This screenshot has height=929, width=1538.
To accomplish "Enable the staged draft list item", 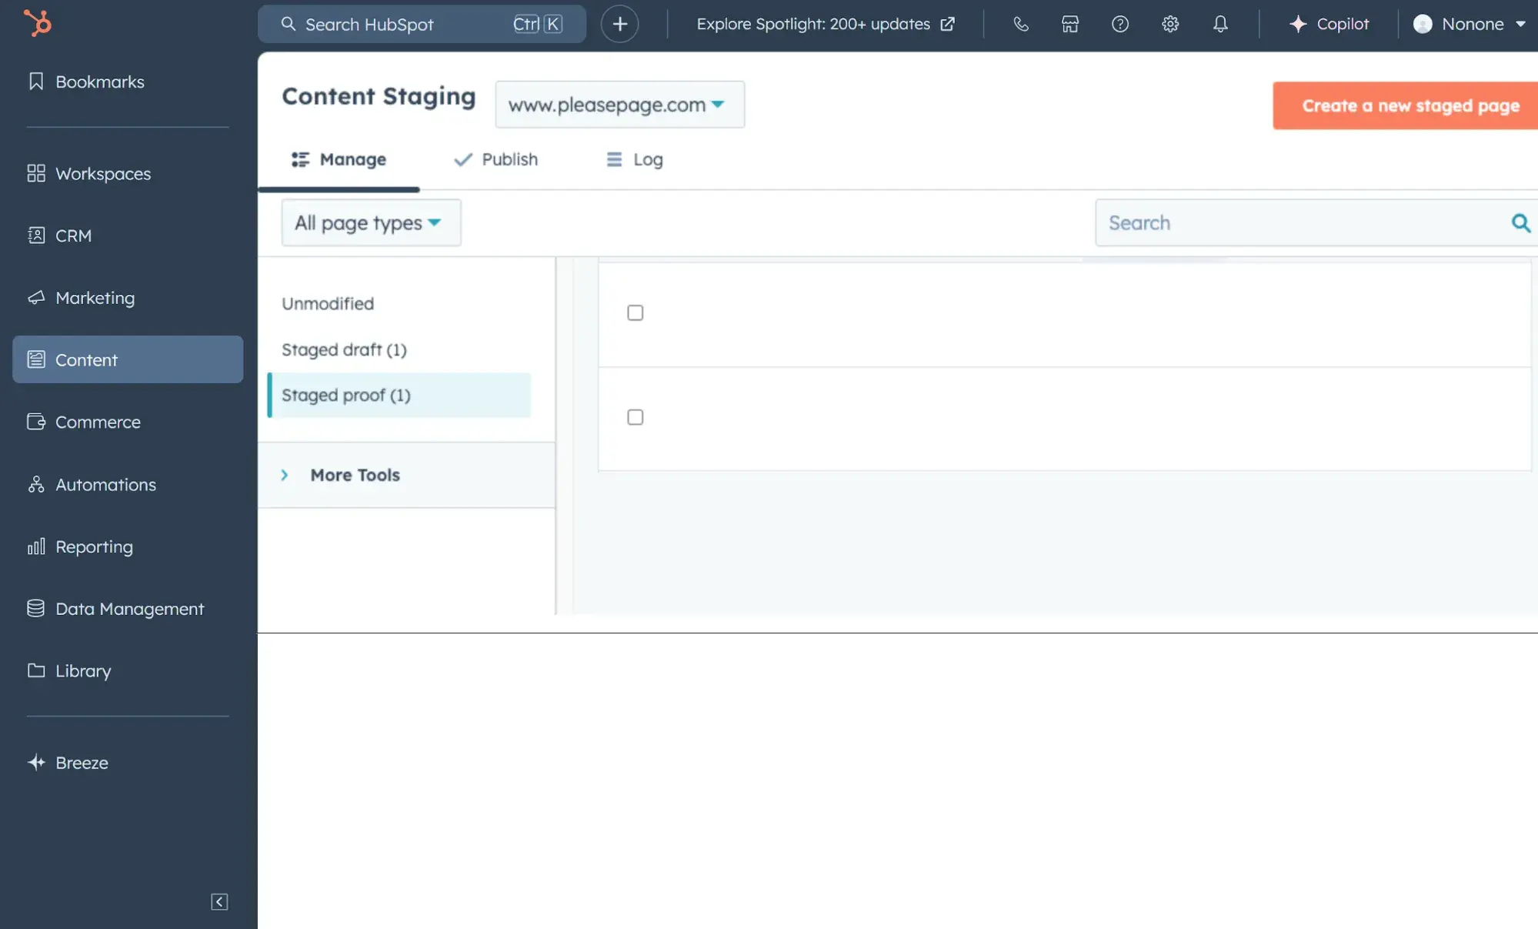I will (342, 349).
